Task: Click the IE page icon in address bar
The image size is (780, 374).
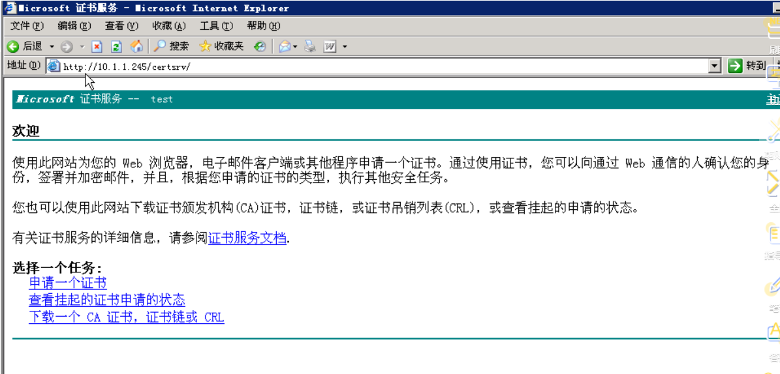Action: point(54,66)
